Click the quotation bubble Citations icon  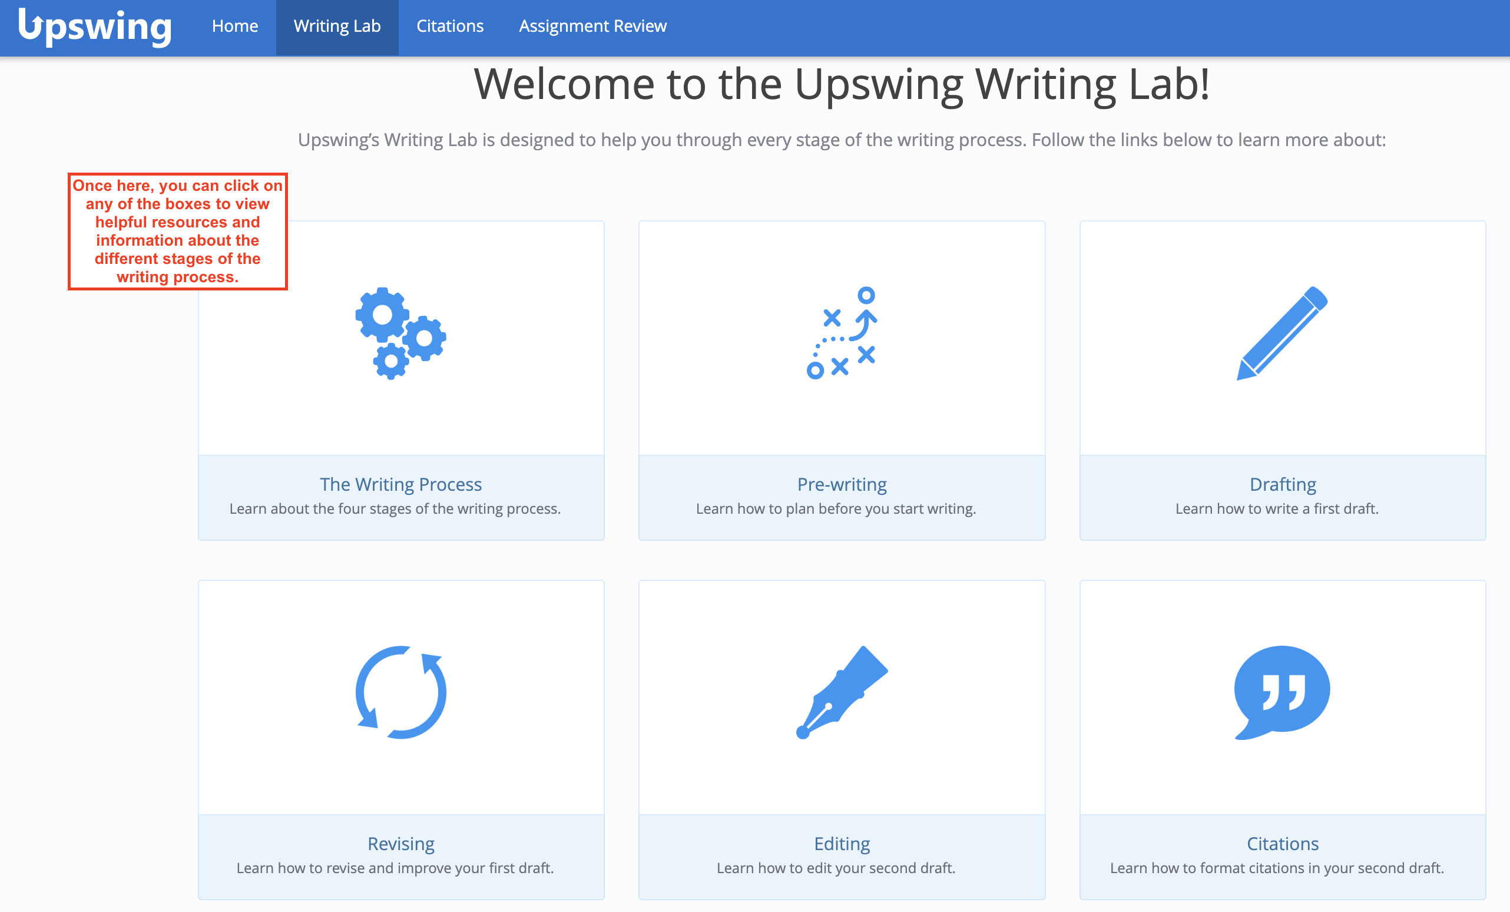tap(1282, 692)
